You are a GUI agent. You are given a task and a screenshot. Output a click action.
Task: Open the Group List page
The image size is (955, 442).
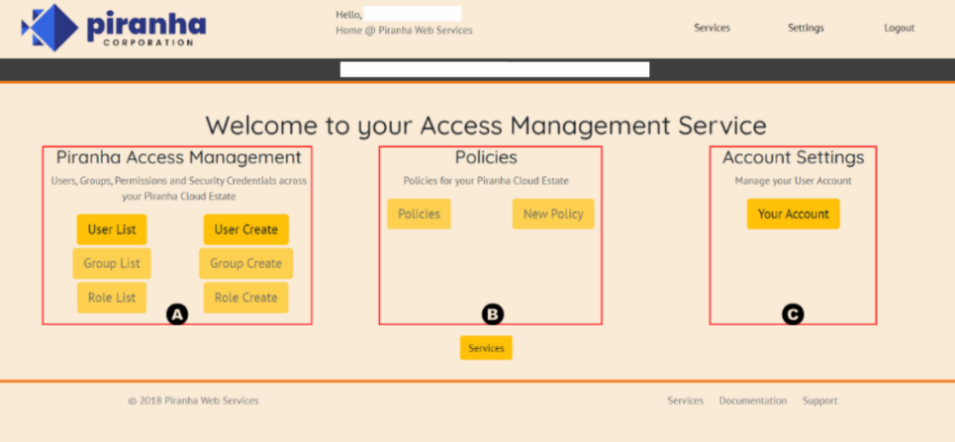(112, 263)
